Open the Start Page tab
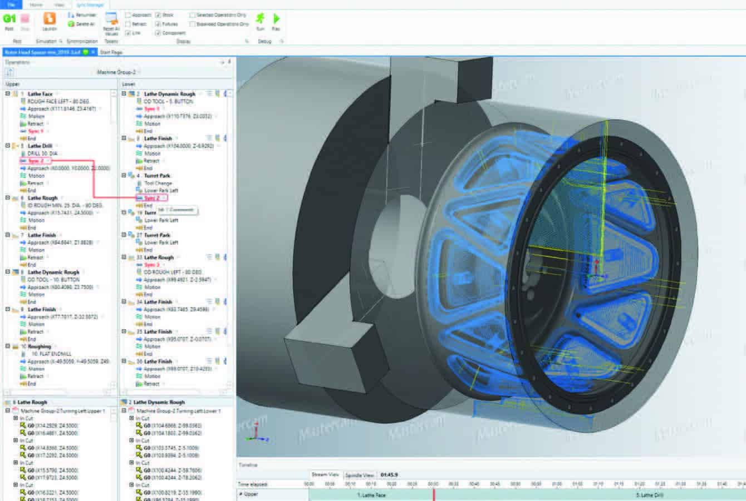Image resolution: width=746 pixels, height=501 pixels. [x=111, y=52]
